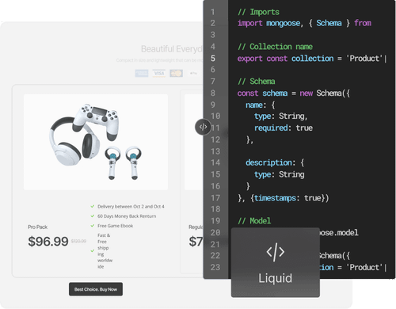Screen dimensions: 396x309
Task: Open the Liquid code tile
Action: point(276,262)
